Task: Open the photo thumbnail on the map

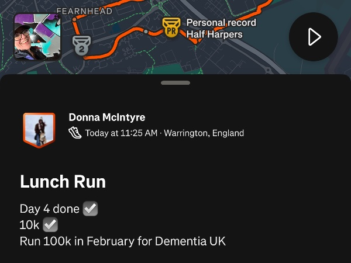Action: pyautogui.click(x=37, y=37)
